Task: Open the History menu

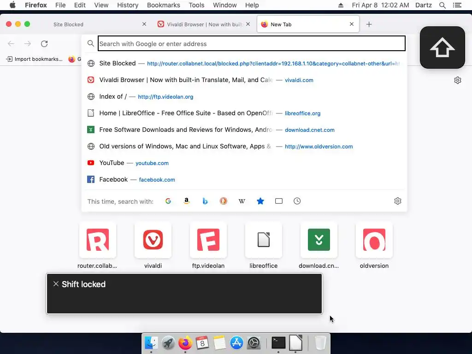Action: 128,5
